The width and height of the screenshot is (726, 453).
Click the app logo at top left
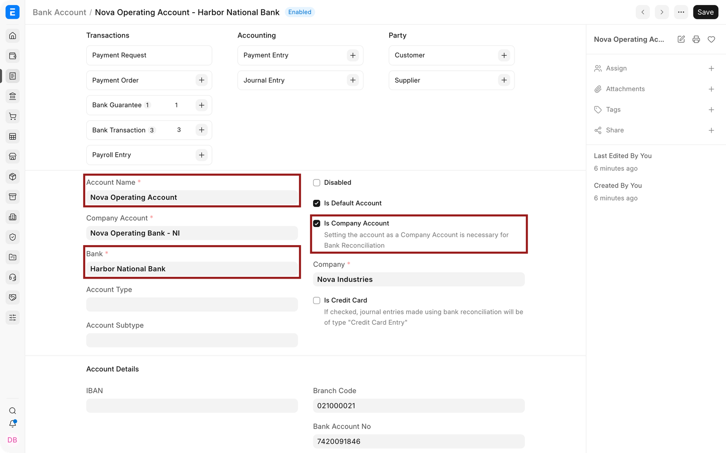[x=13, y=12]
